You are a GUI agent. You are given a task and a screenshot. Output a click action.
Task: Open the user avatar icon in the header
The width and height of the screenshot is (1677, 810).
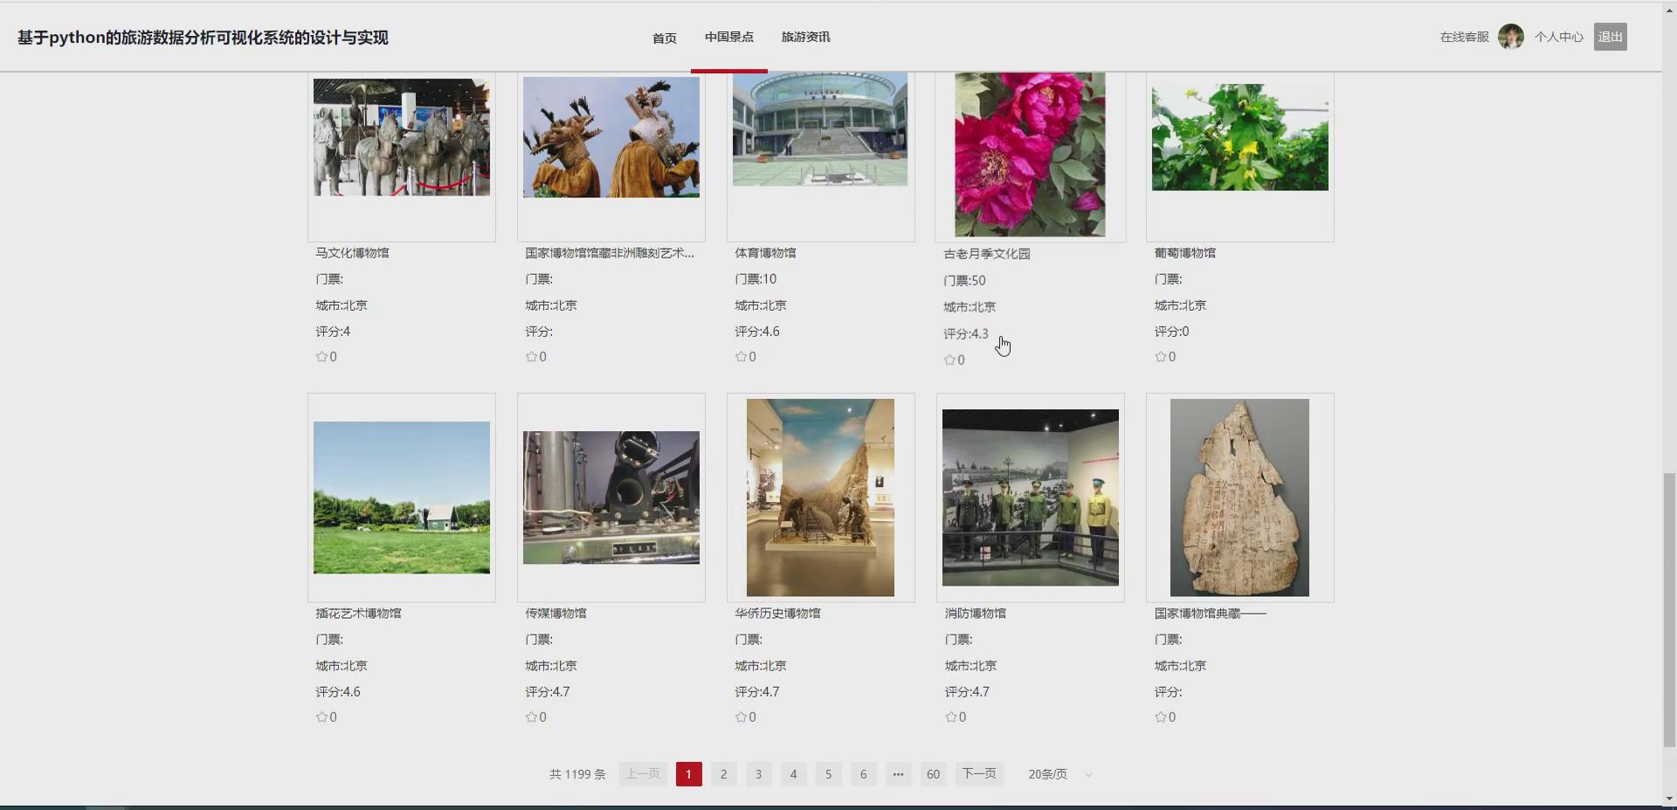point(1509,37)
